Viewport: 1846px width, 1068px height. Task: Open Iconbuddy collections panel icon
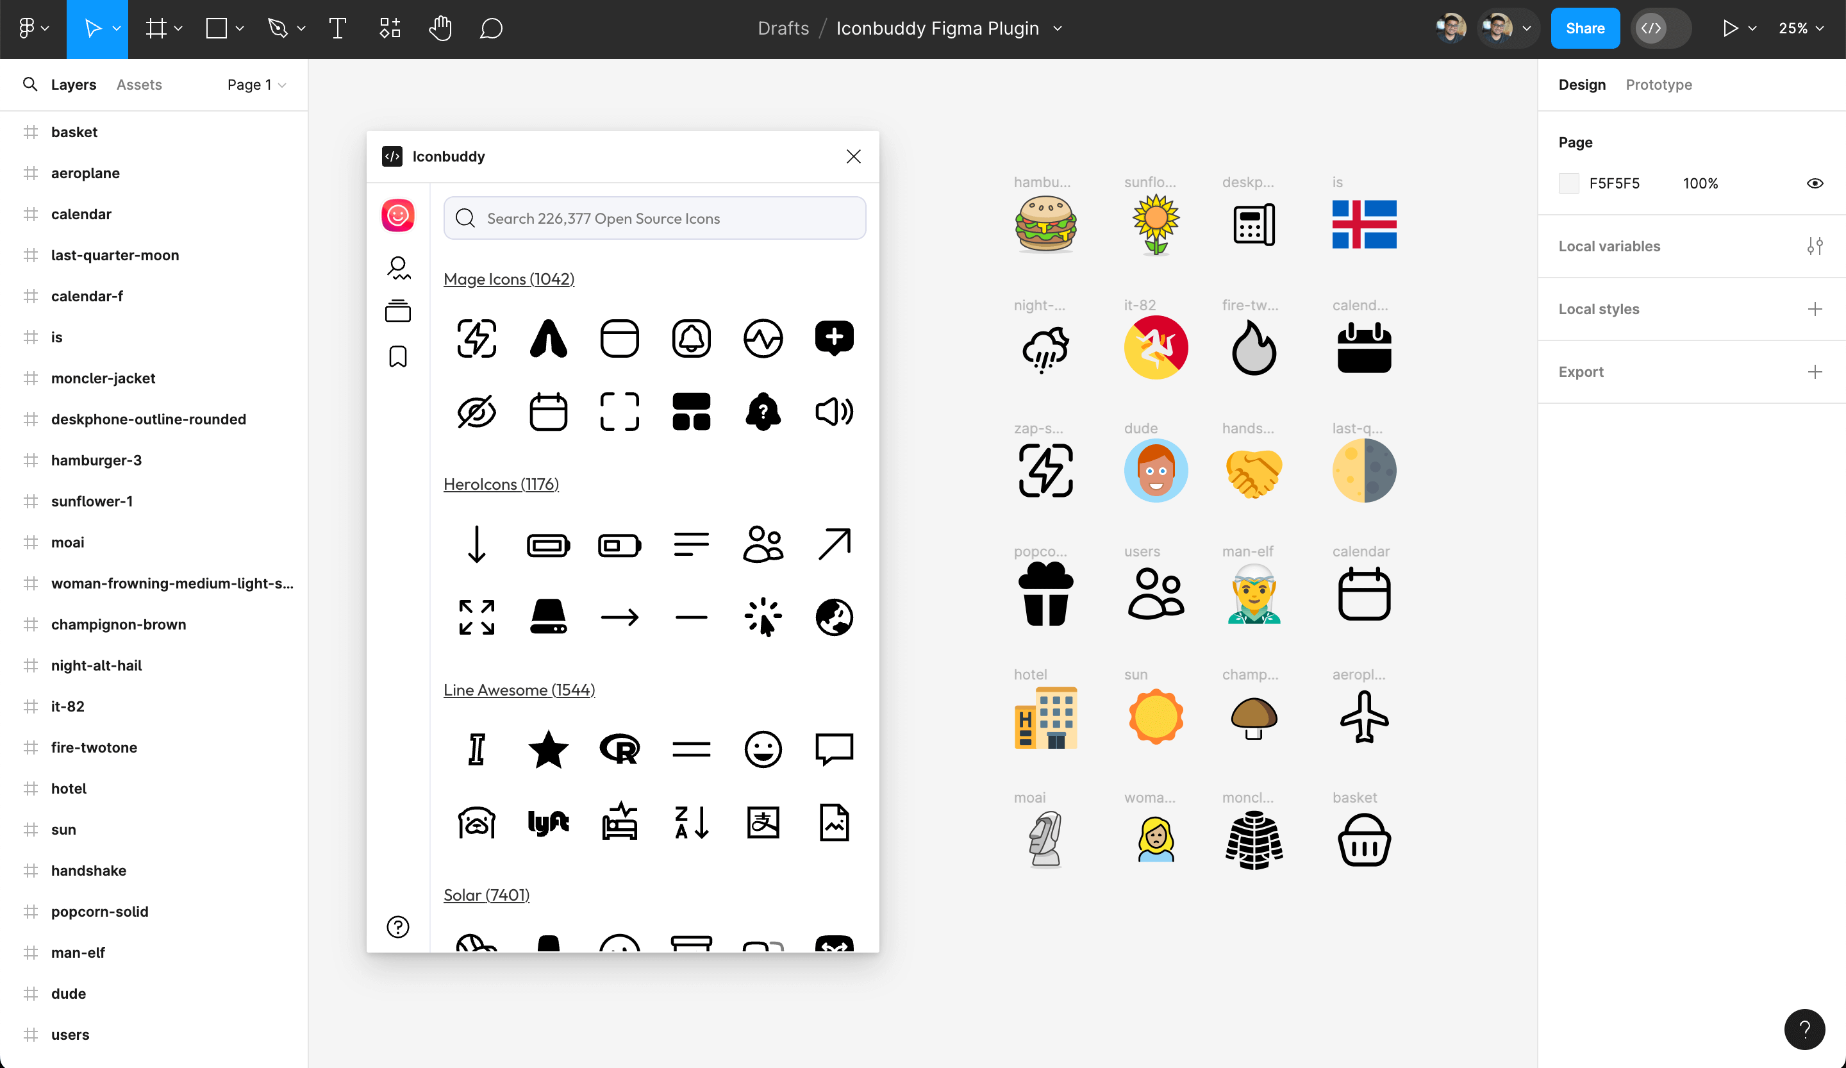pyautogui.click(x=398, y=310)
